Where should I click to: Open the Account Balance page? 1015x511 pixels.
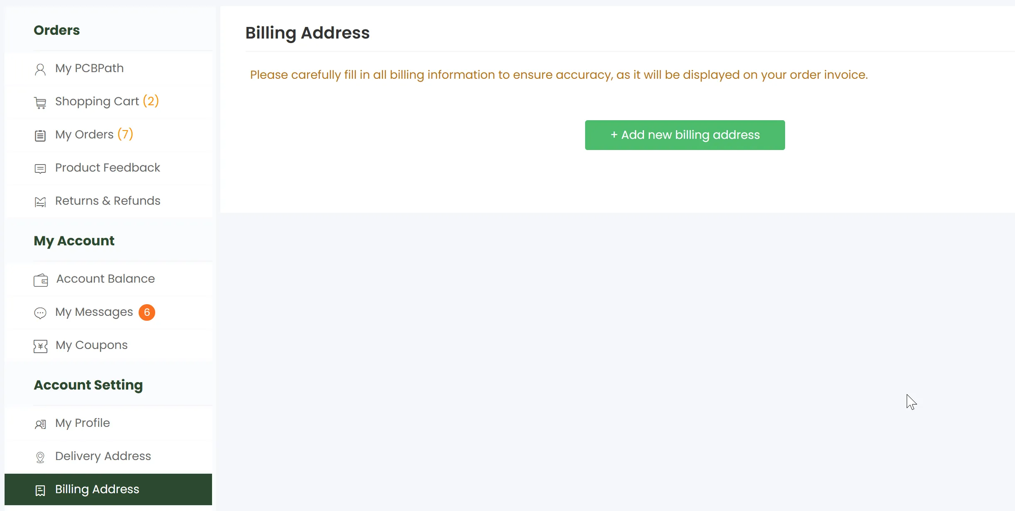[x=105, y=279]
